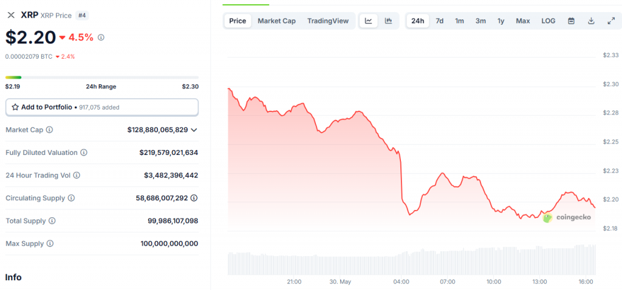622x290 pixels.
Task: Select the Max time range
Action: (522, 21)
